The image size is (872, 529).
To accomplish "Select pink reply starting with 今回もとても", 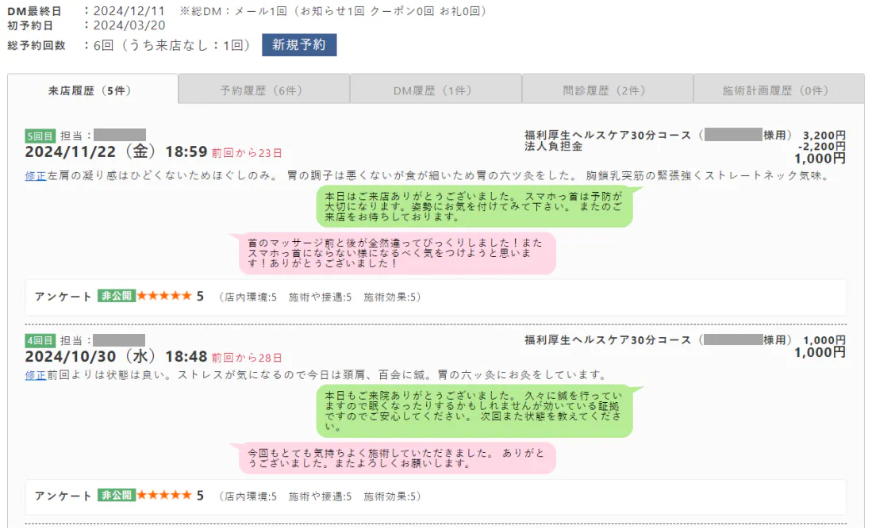I will tap(396, 458).
